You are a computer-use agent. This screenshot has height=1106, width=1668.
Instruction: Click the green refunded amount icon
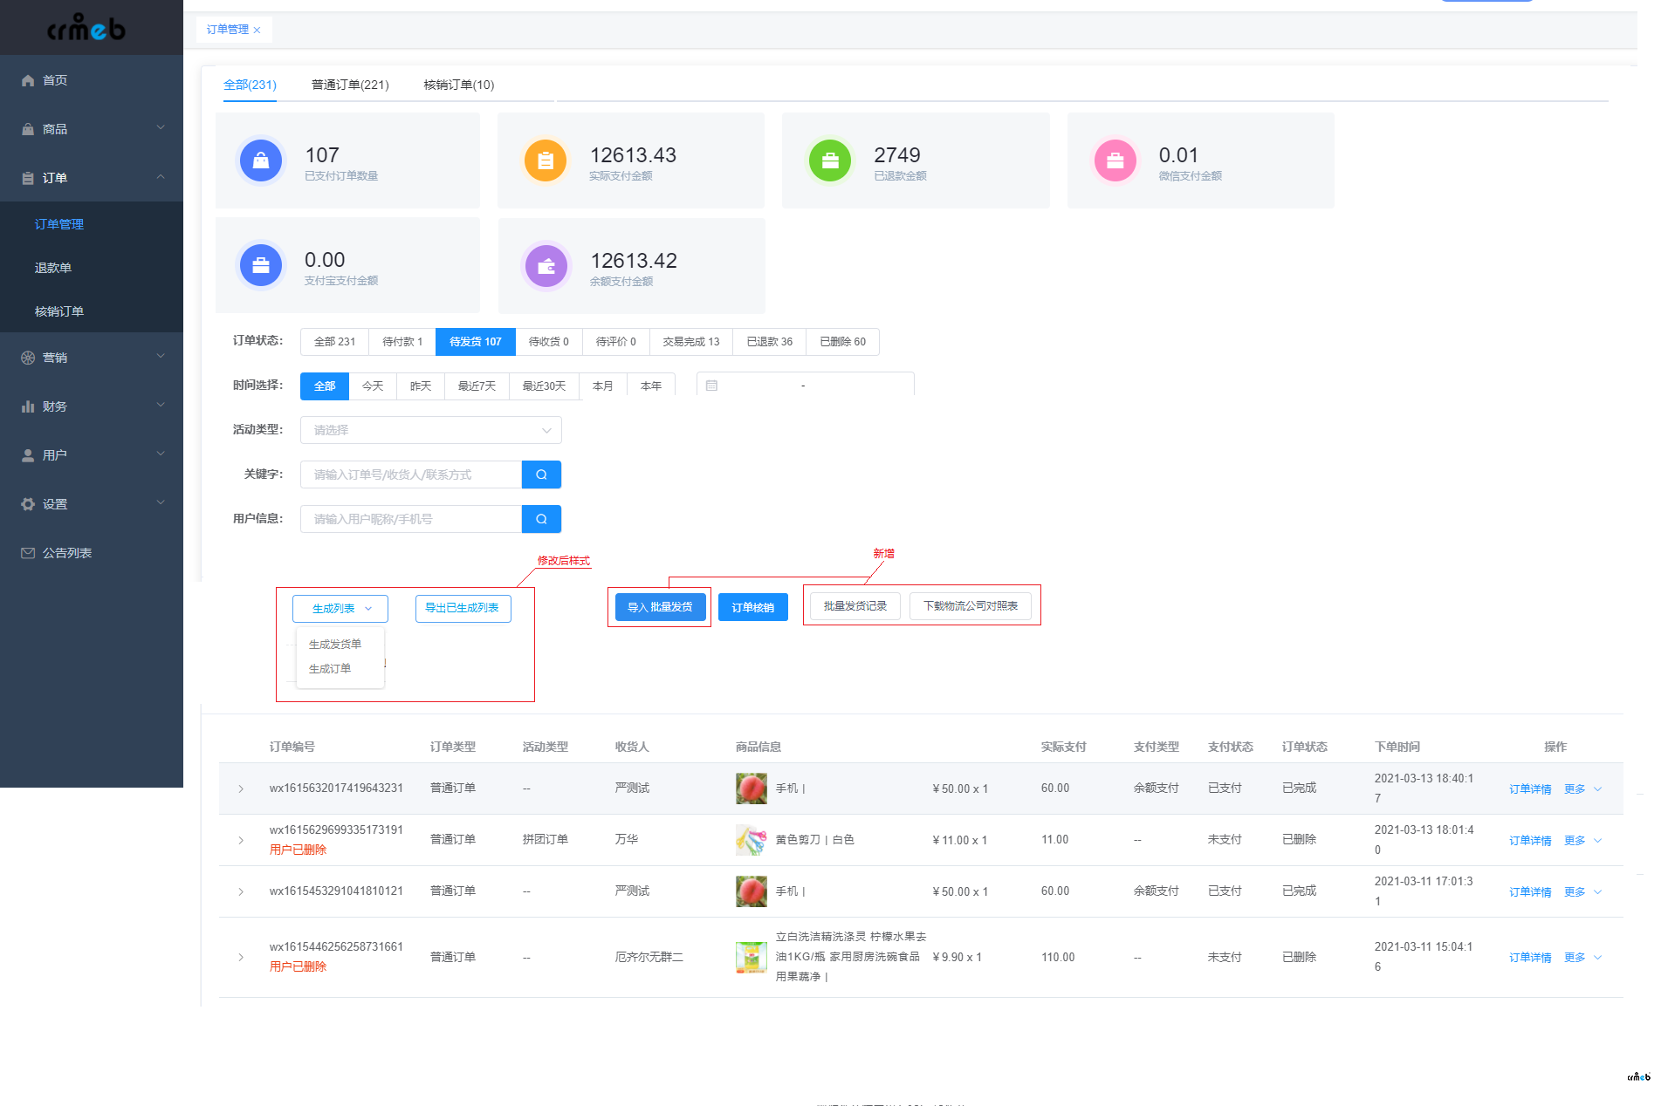pos(829,160)
